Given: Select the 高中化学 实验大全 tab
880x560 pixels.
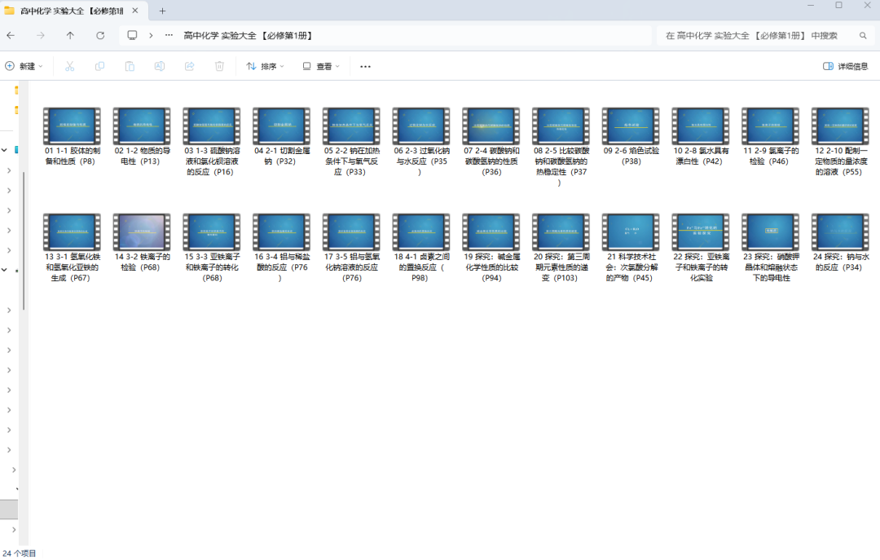Looking at the screenshot, I should tap(69, 11).
